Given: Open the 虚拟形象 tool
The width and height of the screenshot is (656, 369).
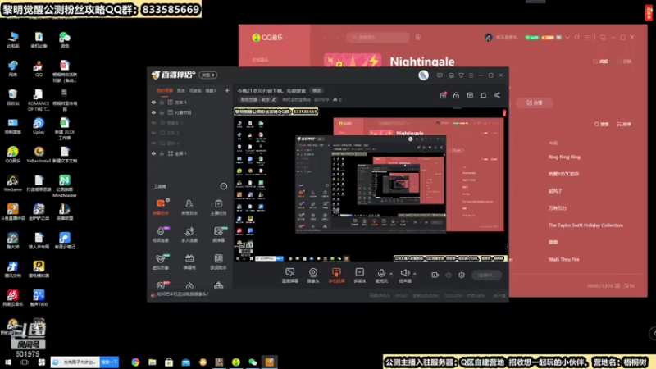Looking at the screenshot, I should click(x=161, y=262).
